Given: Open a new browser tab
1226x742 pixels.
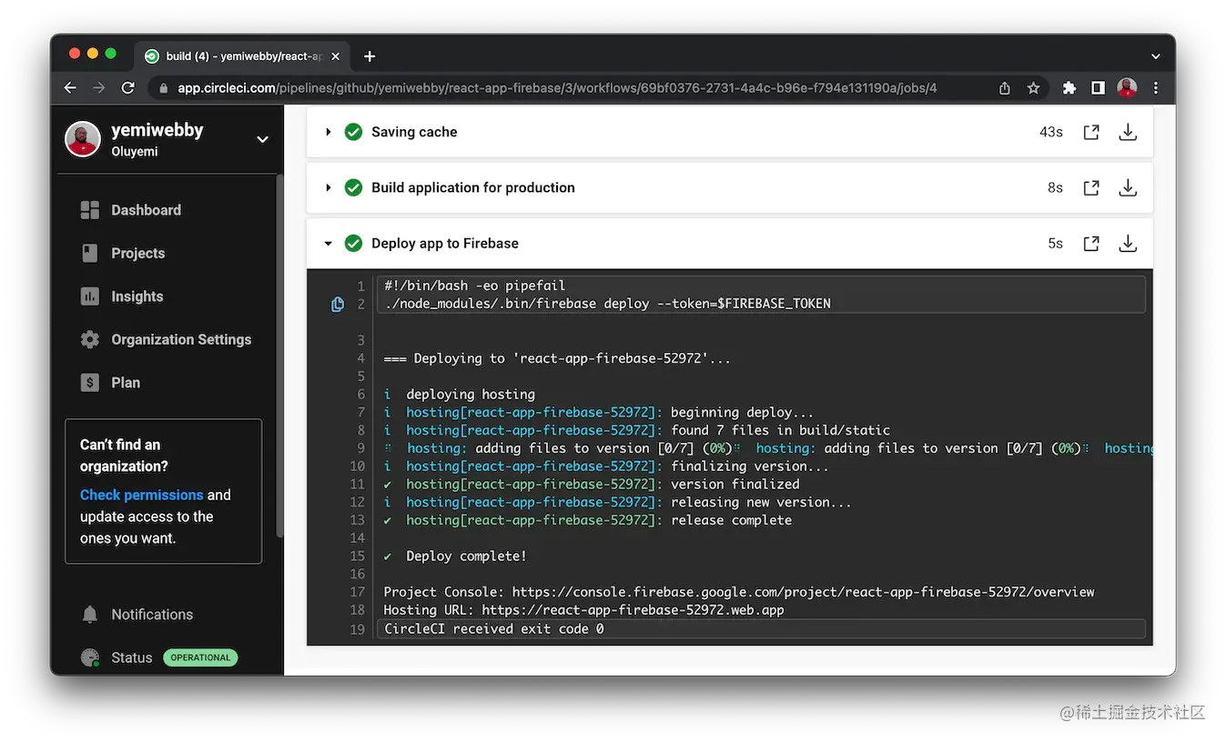Looking at the screenshot, I should point(370,56).
